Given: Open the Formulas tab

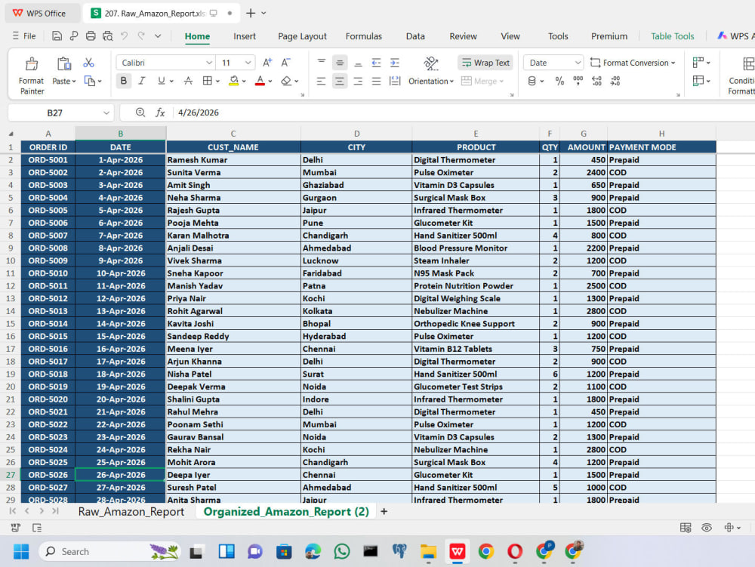Looking at the screenshot, I should tap(364, 36).
